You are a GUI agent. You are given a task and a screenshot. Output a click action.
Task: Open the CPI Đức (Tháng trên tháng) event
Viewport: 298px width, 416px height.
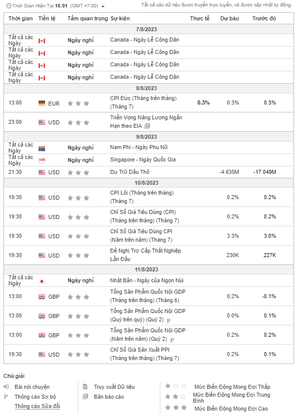coord(143,98)
